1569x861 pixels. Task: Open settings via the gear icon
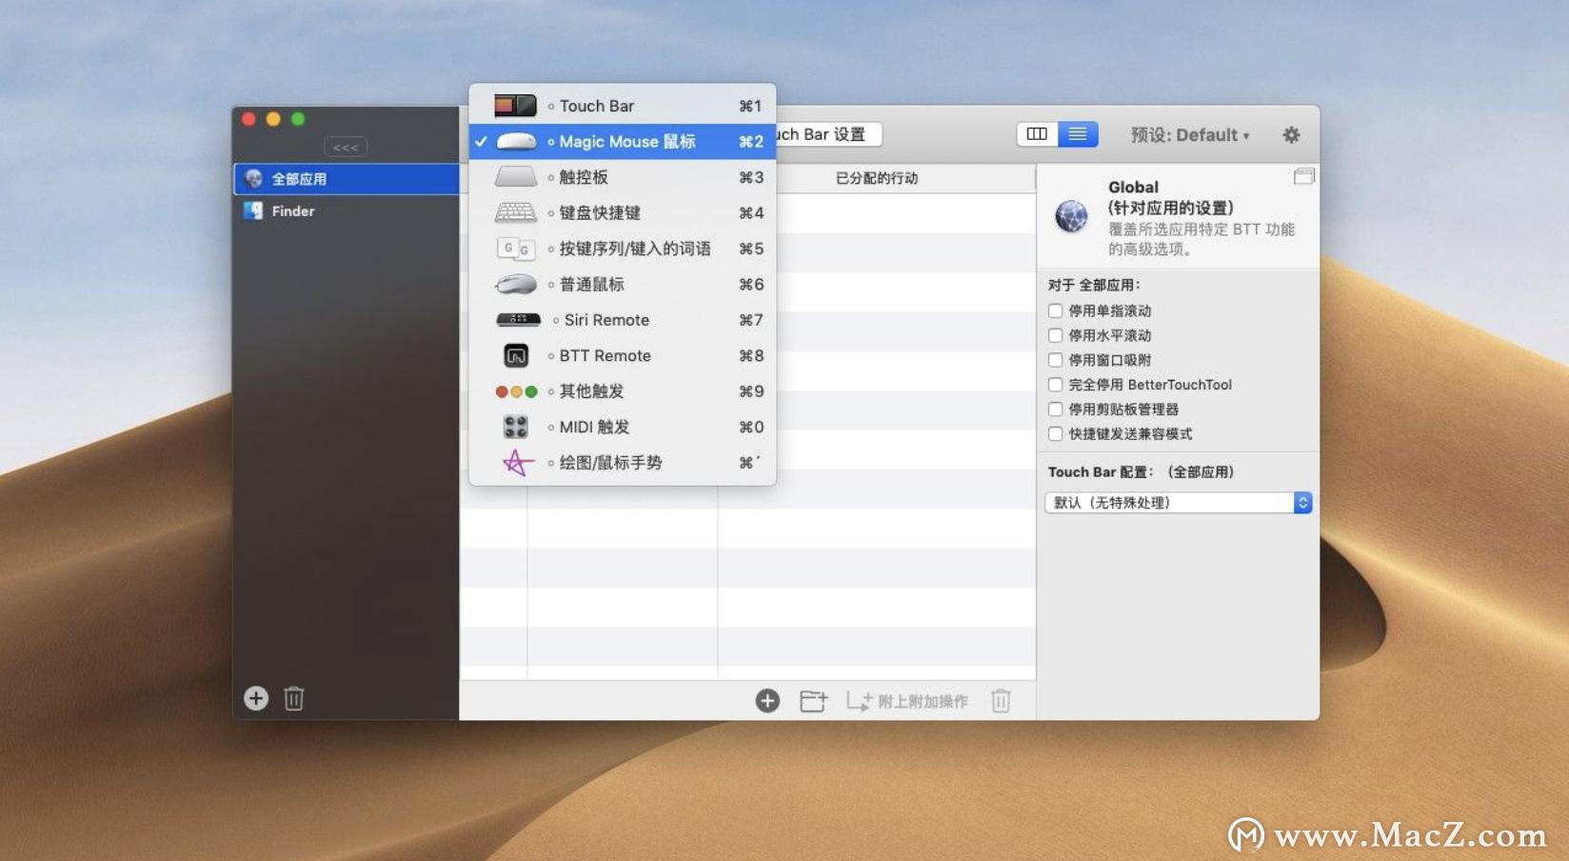pyautogui.click(x=1292, y=135)
